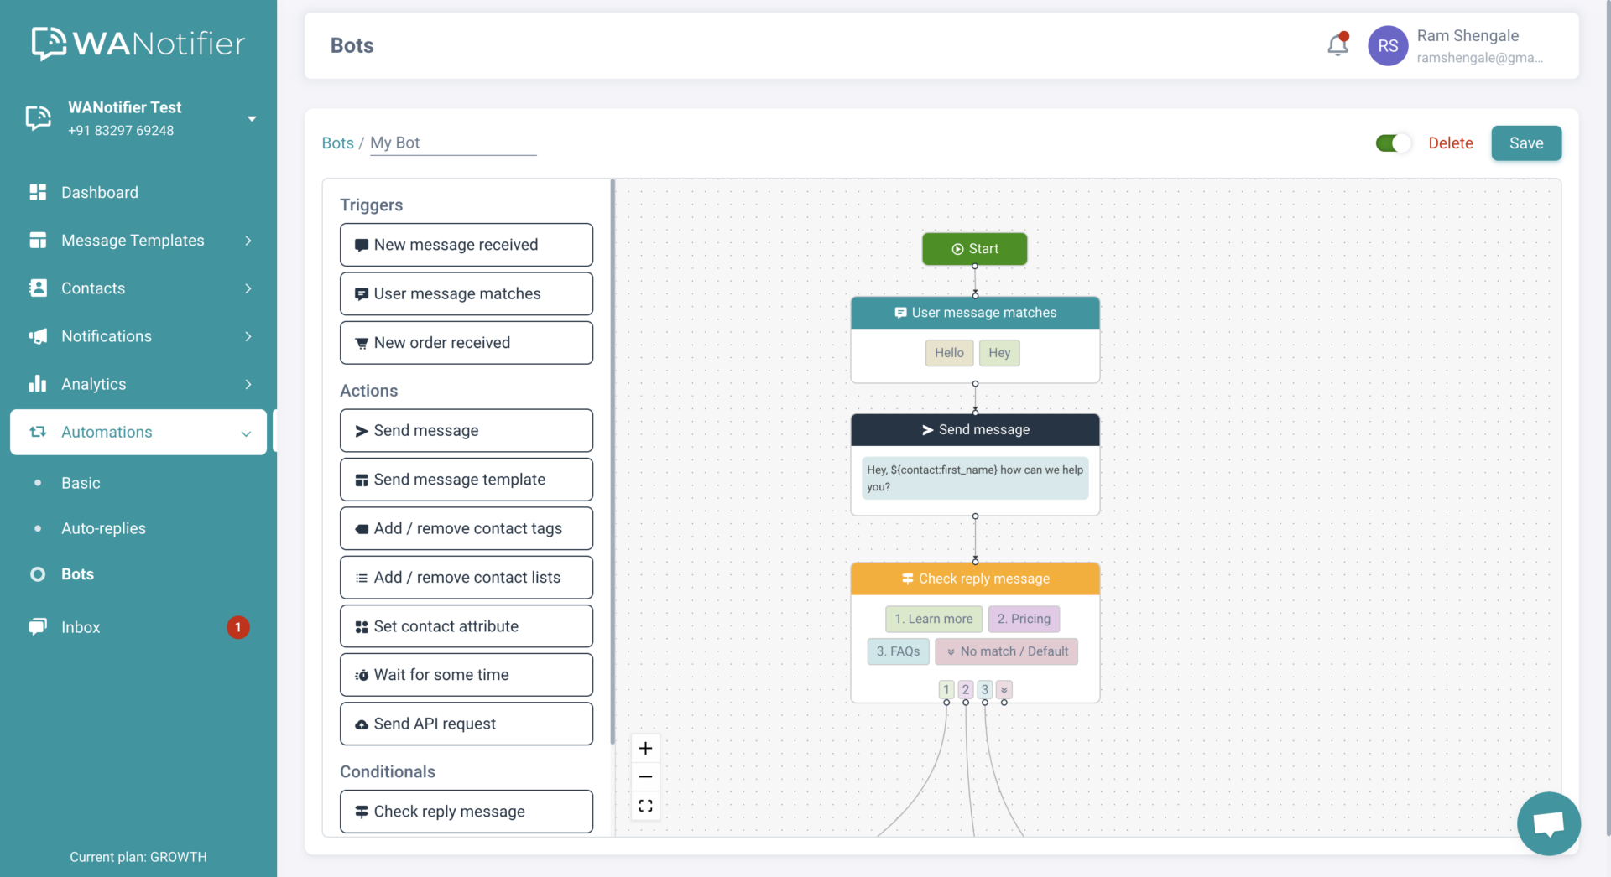This screenshot has width=1611, height=877.
Task: Switch to the Bots section
Action: [77, 573]
